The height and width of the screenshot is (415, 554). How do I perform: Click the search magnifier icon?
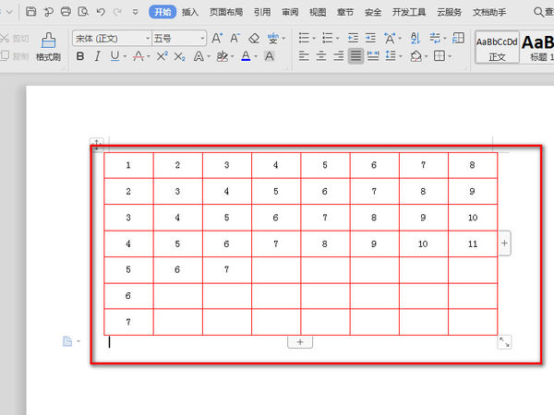(x=538, y=12)
